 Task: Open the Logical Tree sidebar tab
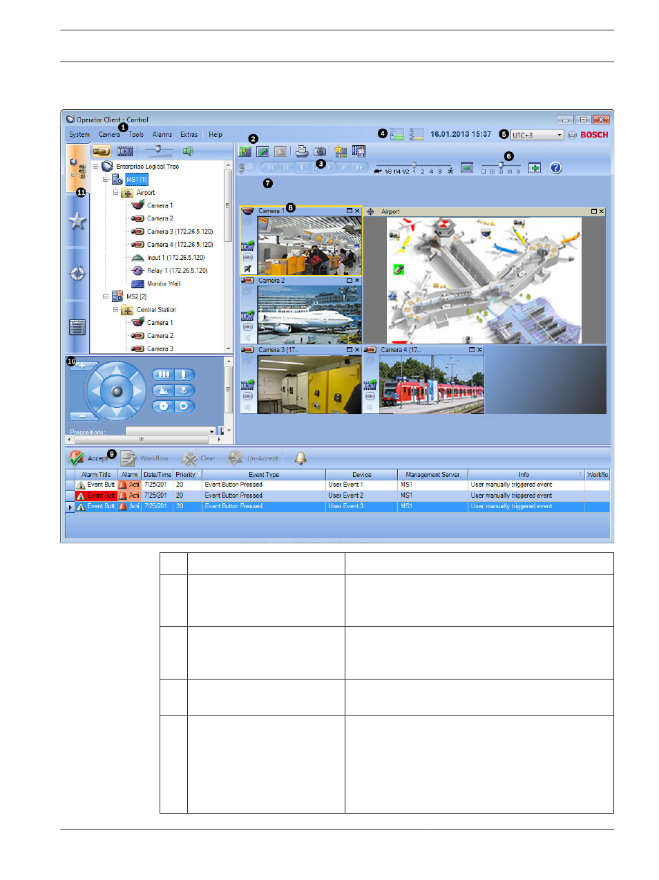pyautogui.click(x=77, y=168)
